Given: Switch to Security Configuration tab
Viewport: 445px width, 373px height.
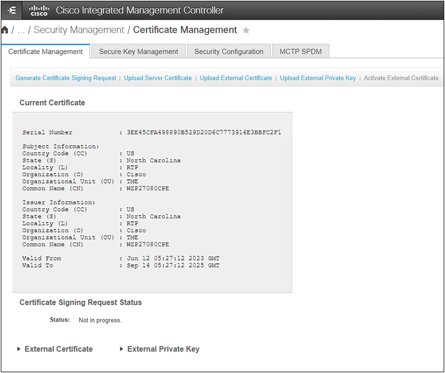Looking at the screenshot, I should click(229, 52).
